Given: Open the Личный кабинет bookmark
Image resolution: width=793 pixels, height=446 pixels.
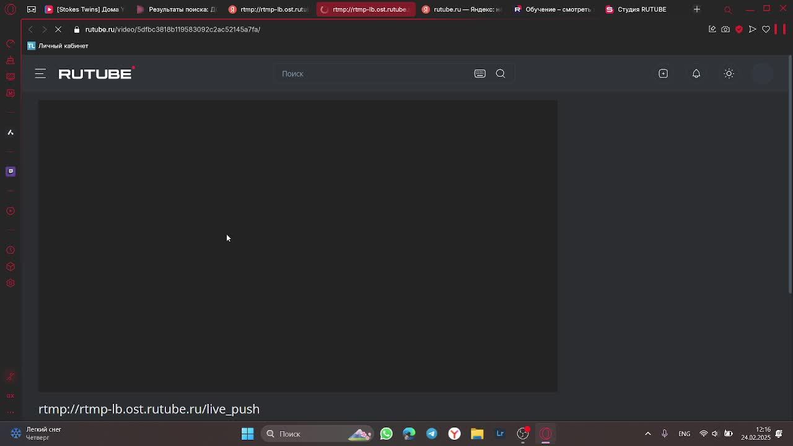Looking at the screenshot, I should point(58,46).
